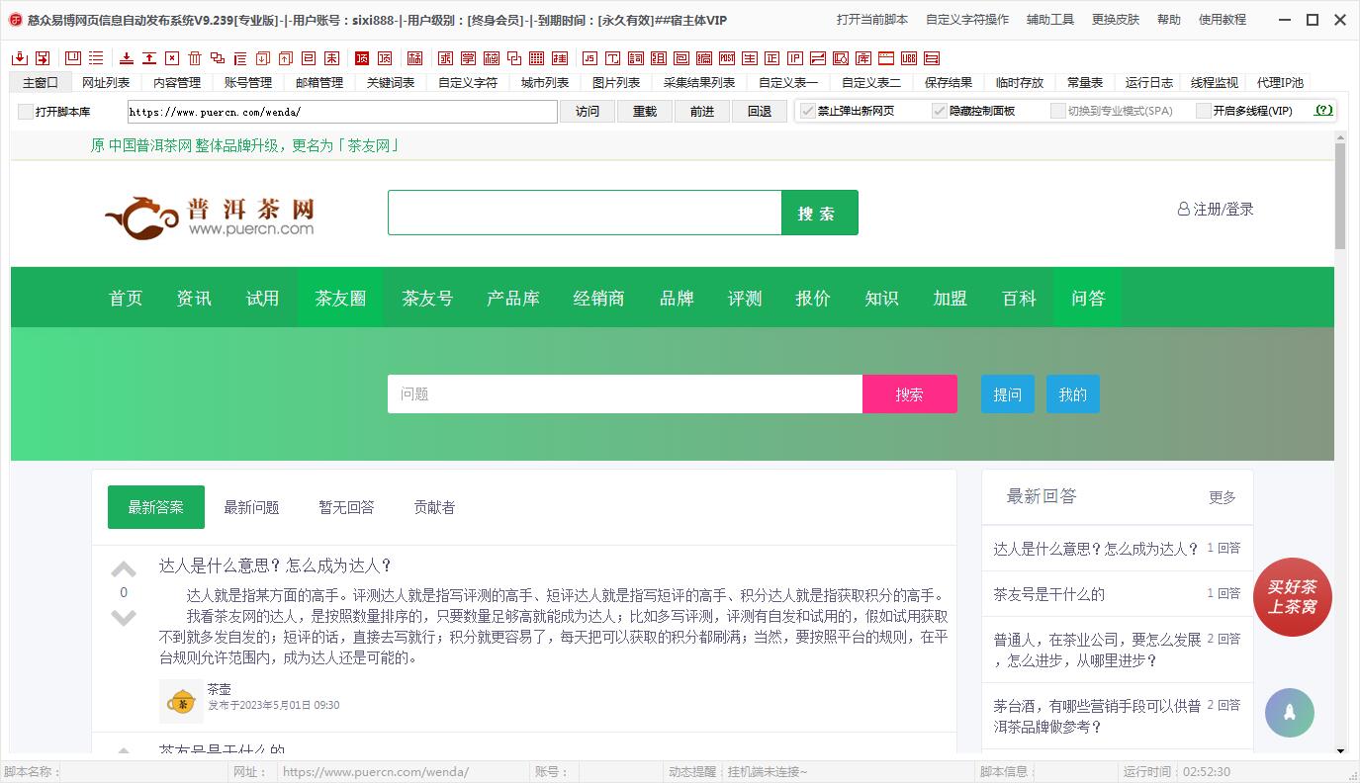Click the grid table toolbar icon
Screen dimensions: 1360x783
[x=537, y=58]
